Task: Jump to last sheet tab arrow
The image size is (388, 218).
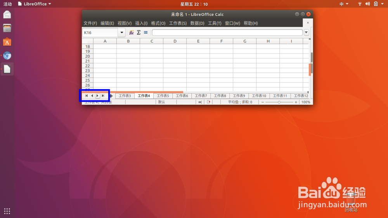Action: coord(103,96)
